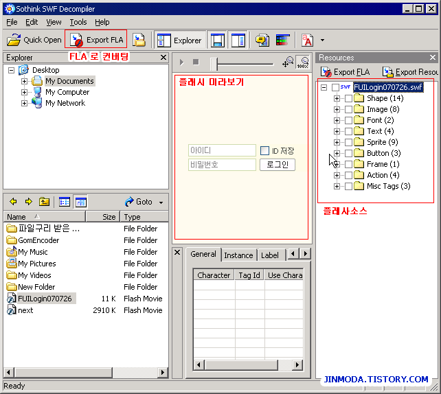Toggle the movie preview panel icon
This screenshot has width=441, height=394.
click(x=217, y=40)
